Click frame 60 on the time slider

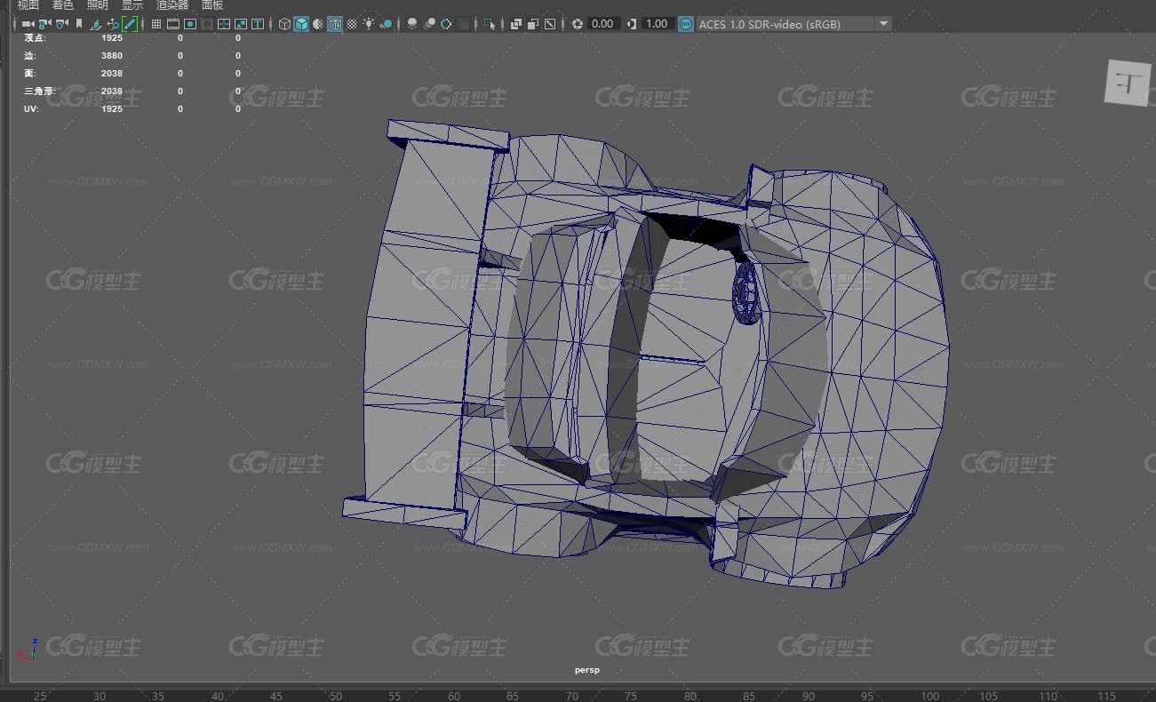454,696
